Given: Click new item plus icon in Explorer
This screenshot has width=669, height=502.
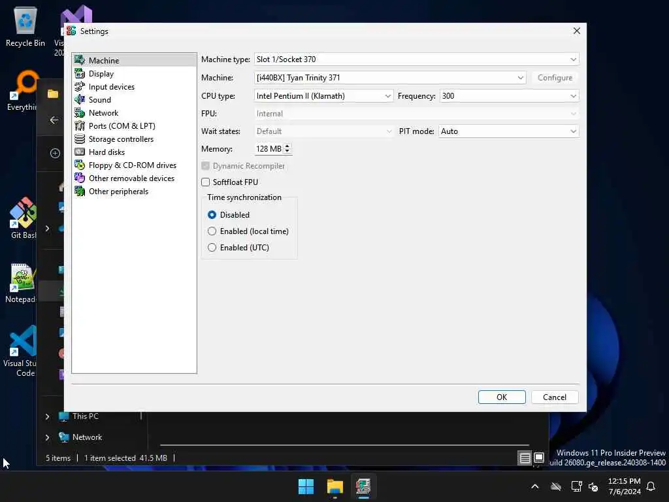Looking at the screenshot, I should (x=55, y=153).
